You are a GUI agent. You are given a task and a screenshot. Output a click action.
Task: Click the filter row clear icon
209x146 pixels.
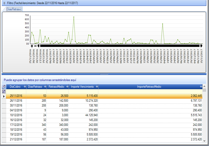(x=4, y=92)
